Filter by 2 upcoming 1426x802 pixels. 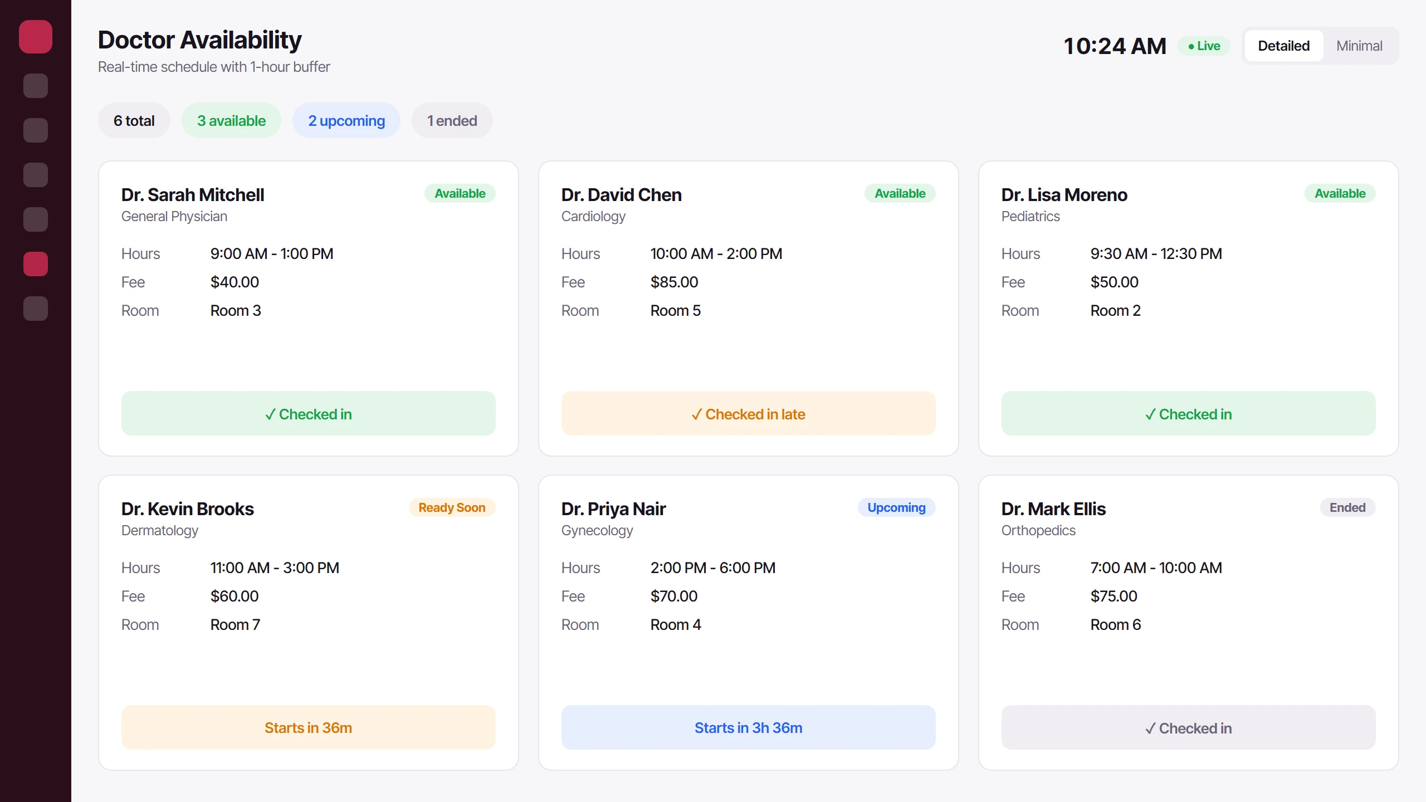pos(346,120)
